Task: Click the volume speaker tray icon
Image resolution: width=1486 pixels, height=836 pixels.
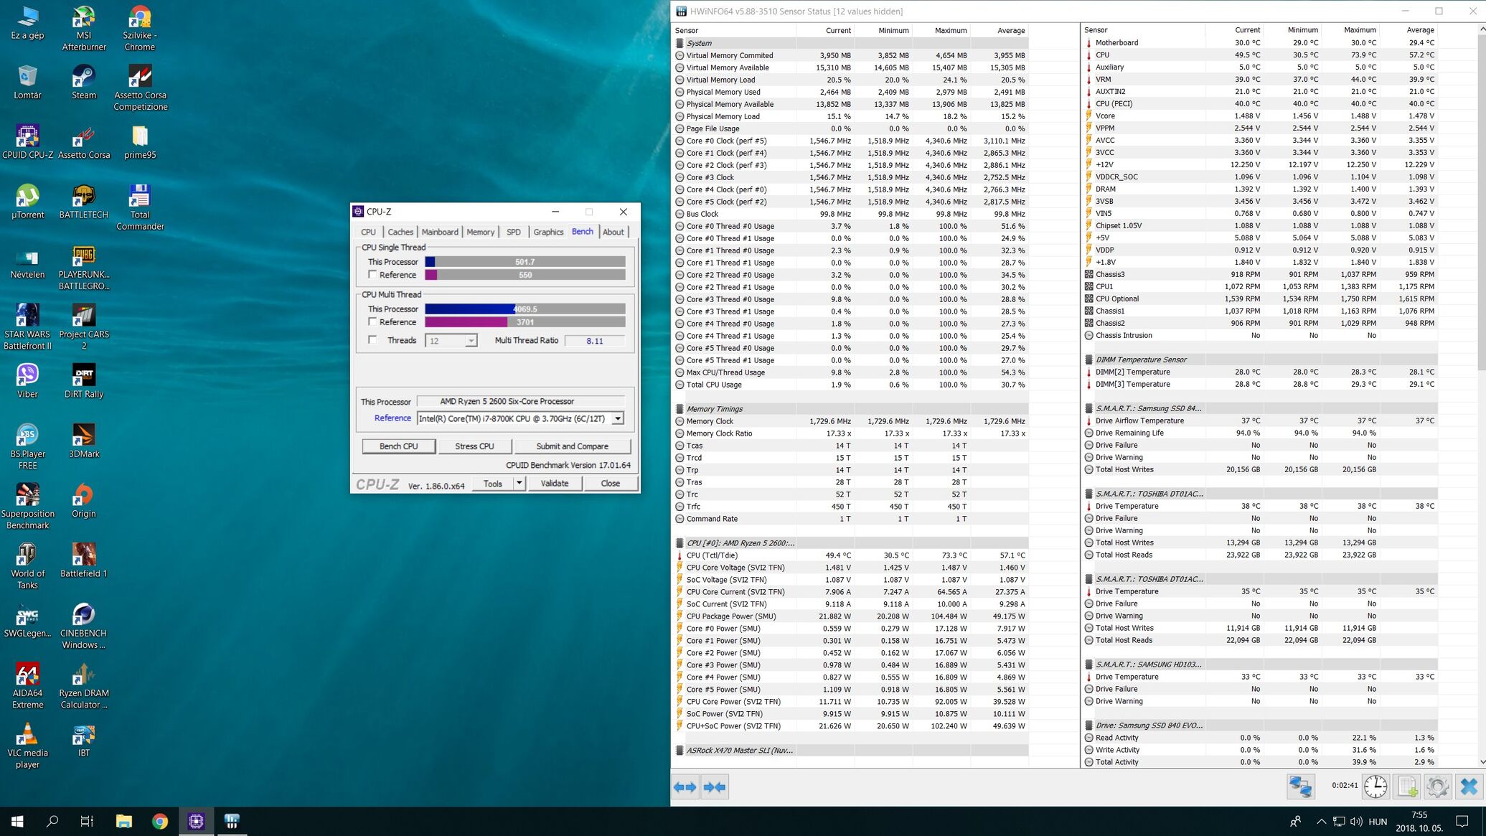Action: 1355,822
